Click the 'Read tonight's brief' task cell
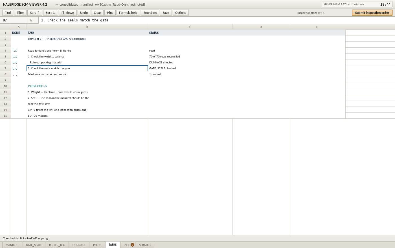The width and height of the screenshot is (395, 248). 87,51
